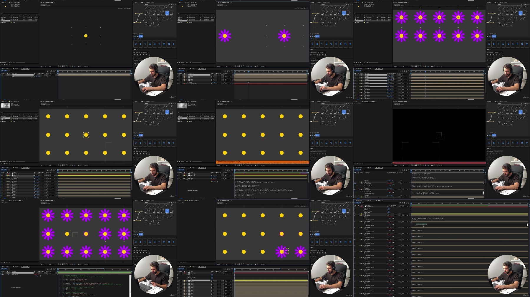This screenshot has width=530, height=297.
Task: Open the gear settings icon in single-dot frame
Action: click(173, 44)
